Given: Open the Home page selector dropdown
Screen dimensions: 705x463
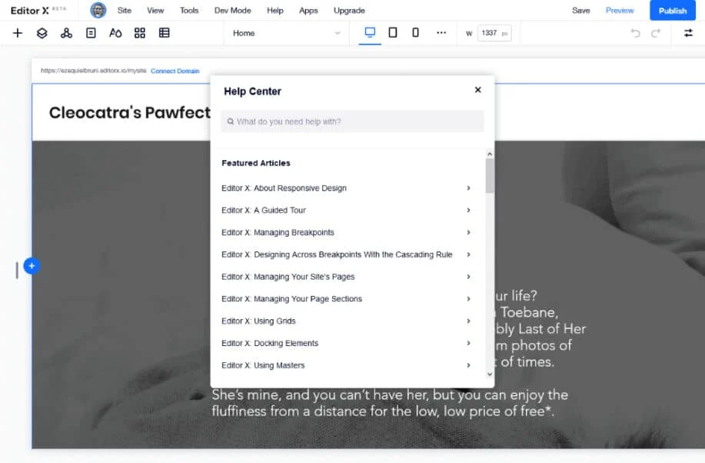Looking at the screenshot, I should 286,33.
